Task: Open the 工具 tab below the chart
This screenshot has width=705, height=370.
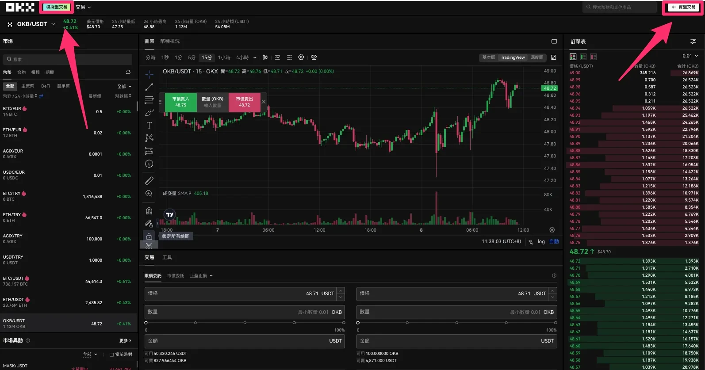Action: click(167, 257)
